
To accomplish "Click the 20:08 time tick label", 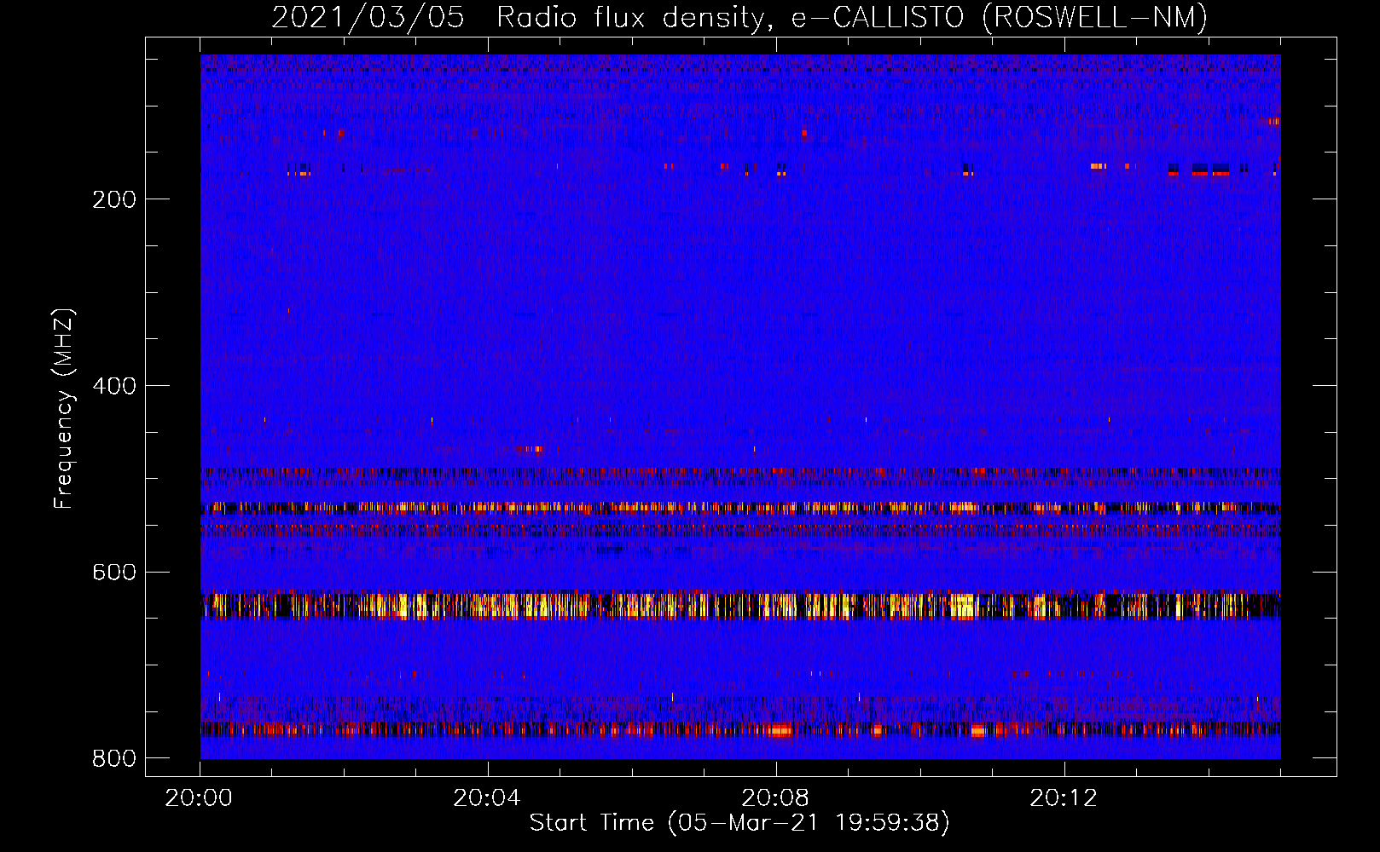I will pos(775,798).
